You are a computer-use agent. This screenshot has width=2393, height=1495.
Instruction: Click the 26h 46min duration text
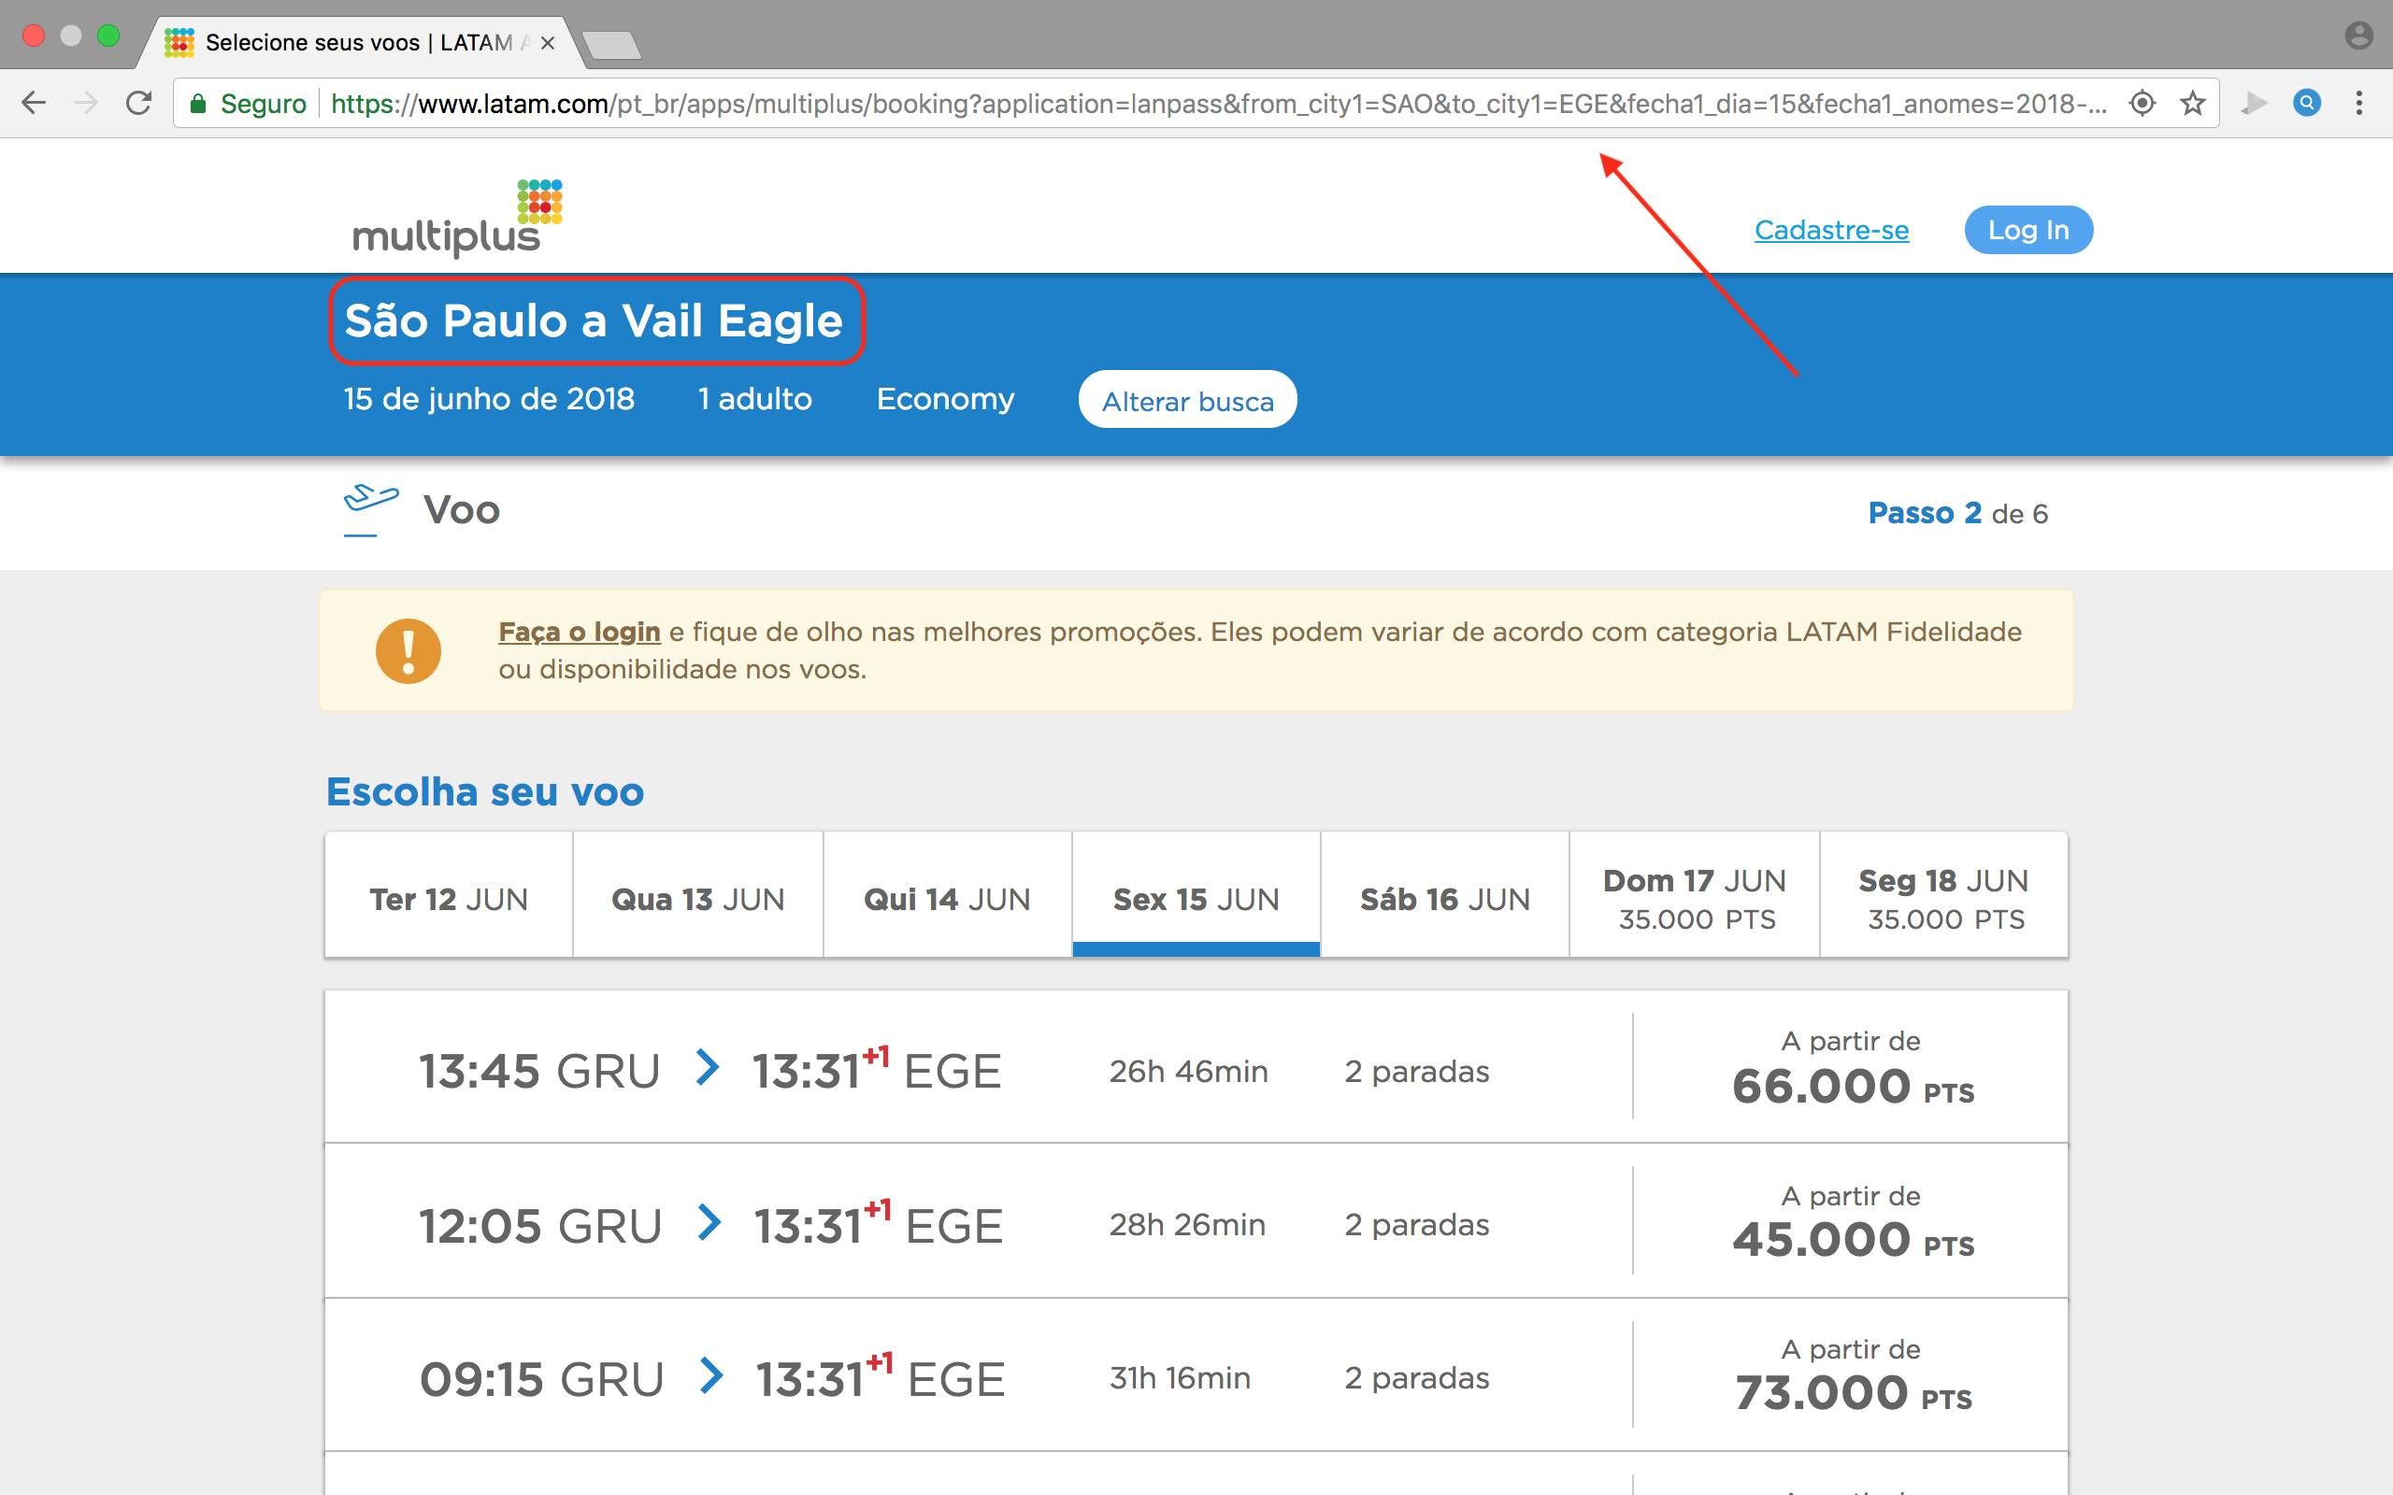[1187, 1071]
